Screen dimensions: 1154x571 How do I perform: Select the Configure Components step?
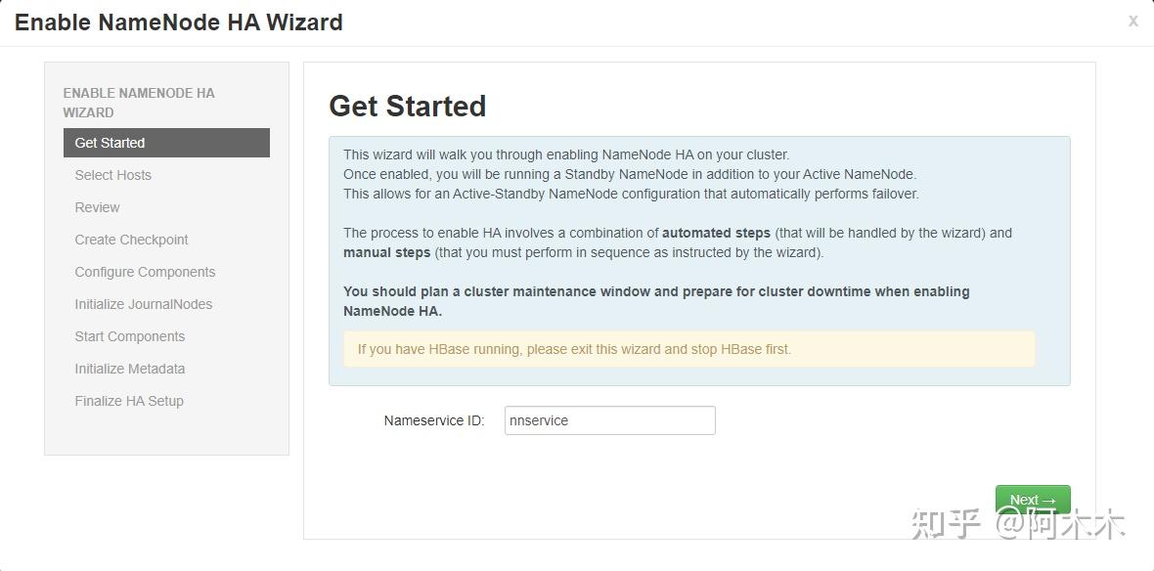(145, 272)
